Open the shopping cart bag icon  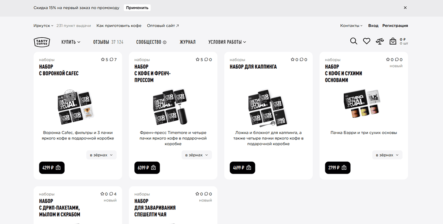[393, 41]
